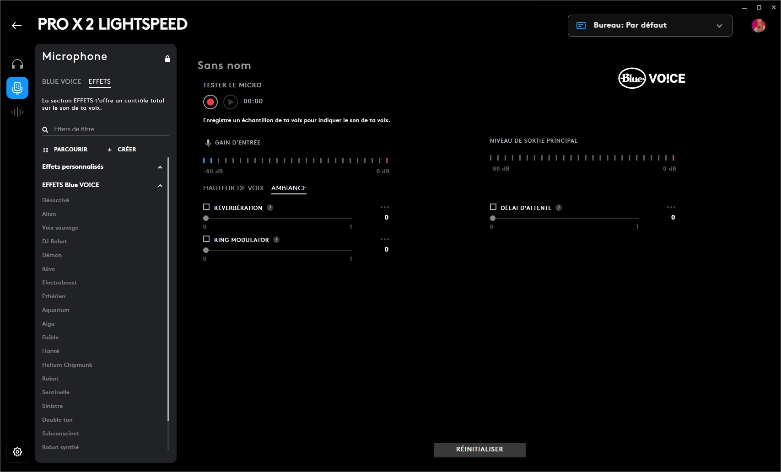
Task: Play back the recorded mic sample
Action: point(231,102)
